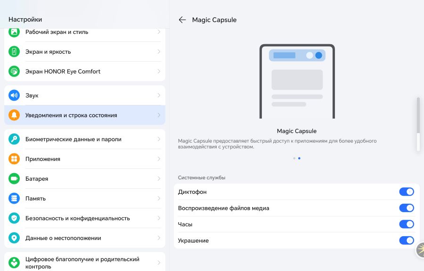Open chevron for Экран и яркость
Screen dimensions: 424x271
point(159,52)
